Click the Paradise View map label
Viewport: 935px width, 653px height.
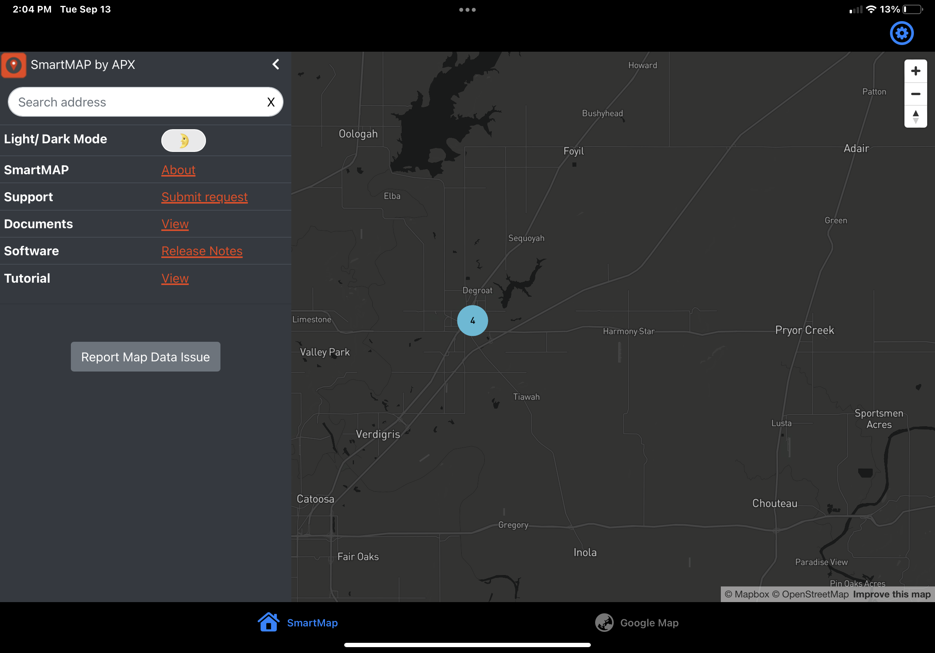tap(821, 562)
